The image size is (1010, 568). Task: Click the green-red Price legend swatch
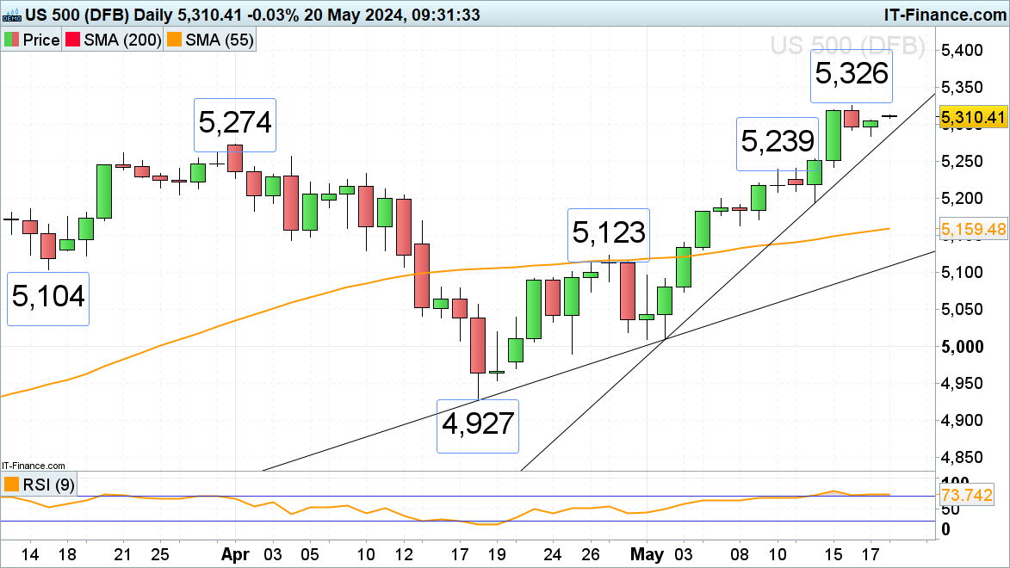12,40
